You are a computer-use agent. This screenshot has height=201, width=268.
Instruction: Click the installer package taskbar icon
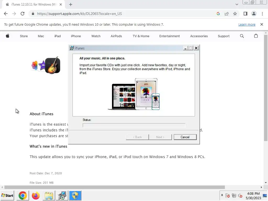click(62, 196)
